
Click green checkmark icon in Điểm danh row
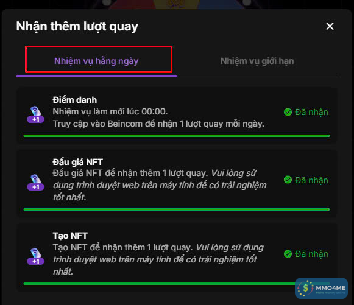[288, 112]
